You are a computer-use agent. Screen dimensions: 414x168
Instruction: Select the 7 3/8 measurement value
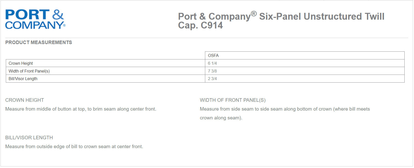click(212, 71)
